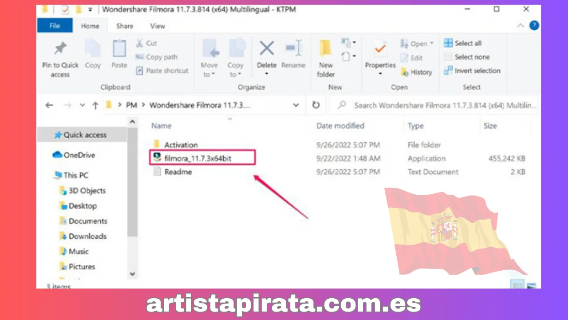The width and height of the screenshot is (568, 320).
Task: Click the Delete X icon
Action: pyautogui.click(x=267, y=48)
